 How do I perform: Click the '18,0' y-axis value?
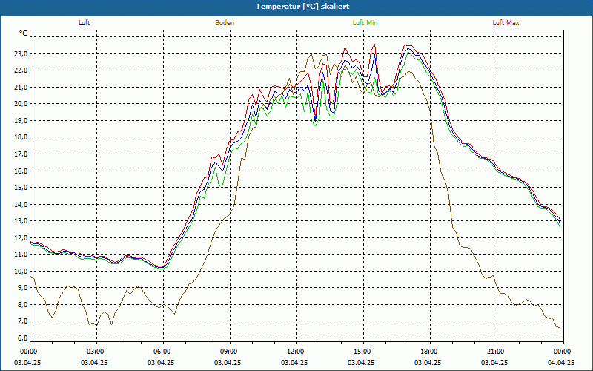coord(21,137)
